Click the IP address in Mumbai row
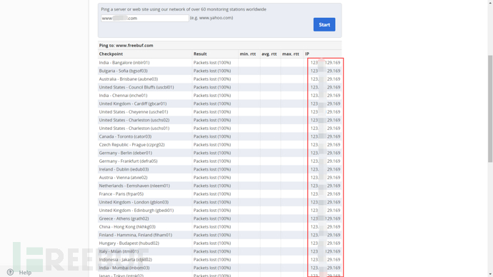Image resolution: width=493 pixels, height=277 pixels. 325,268
